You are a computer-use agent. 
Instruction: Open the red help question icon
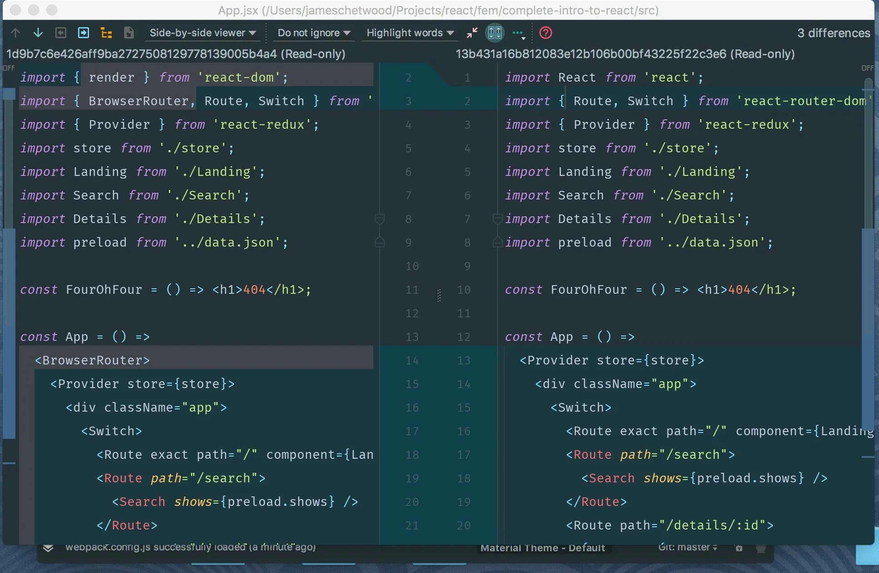(545, 33)
